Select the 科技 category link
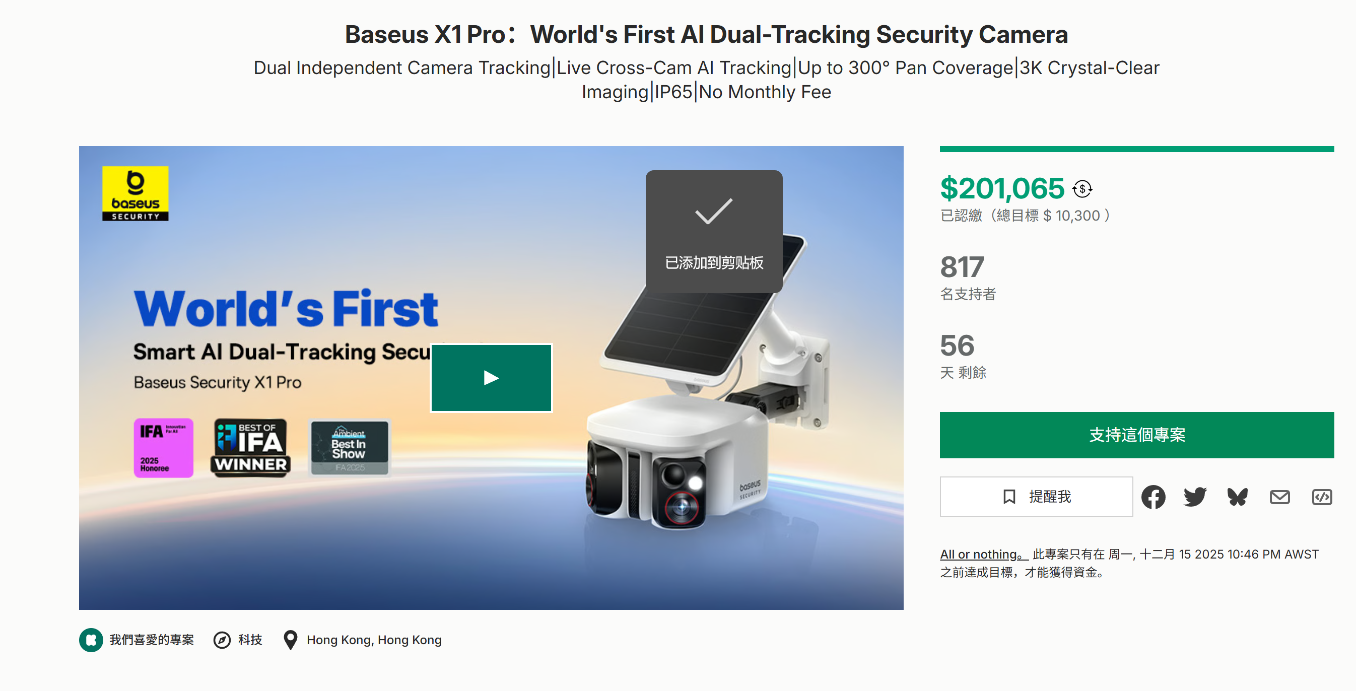The image size is (1356, 691). point(250,641)
